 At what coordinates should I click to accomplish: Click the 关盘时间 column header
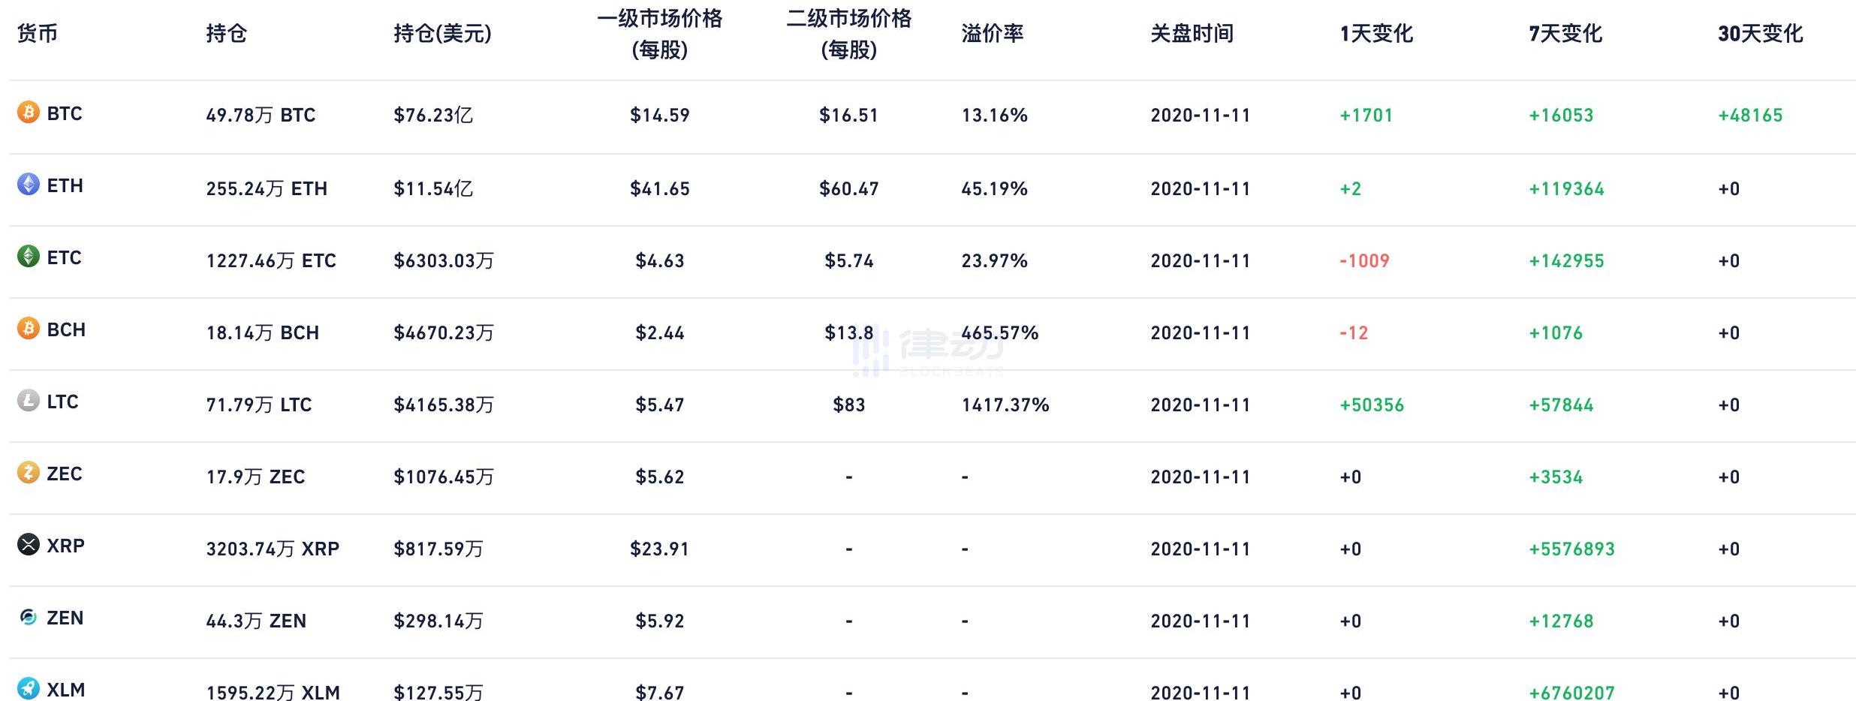coord(1192,34)
